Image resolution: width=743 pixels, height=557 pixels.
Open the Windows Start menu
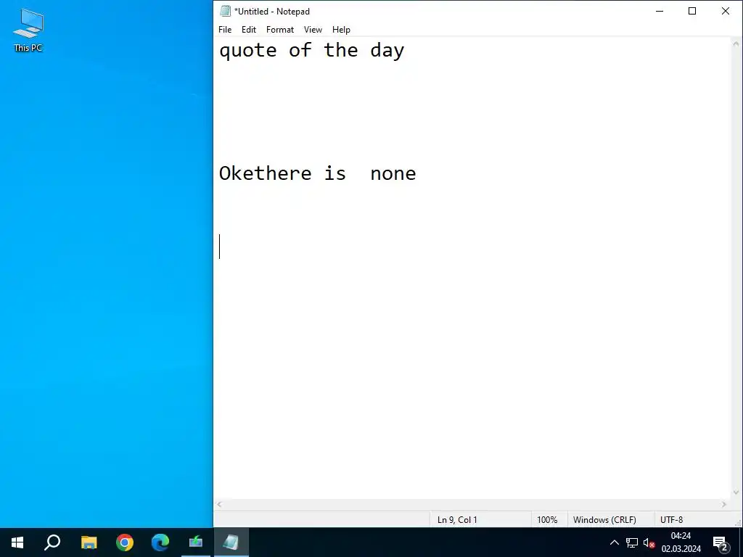pos(17,542)
